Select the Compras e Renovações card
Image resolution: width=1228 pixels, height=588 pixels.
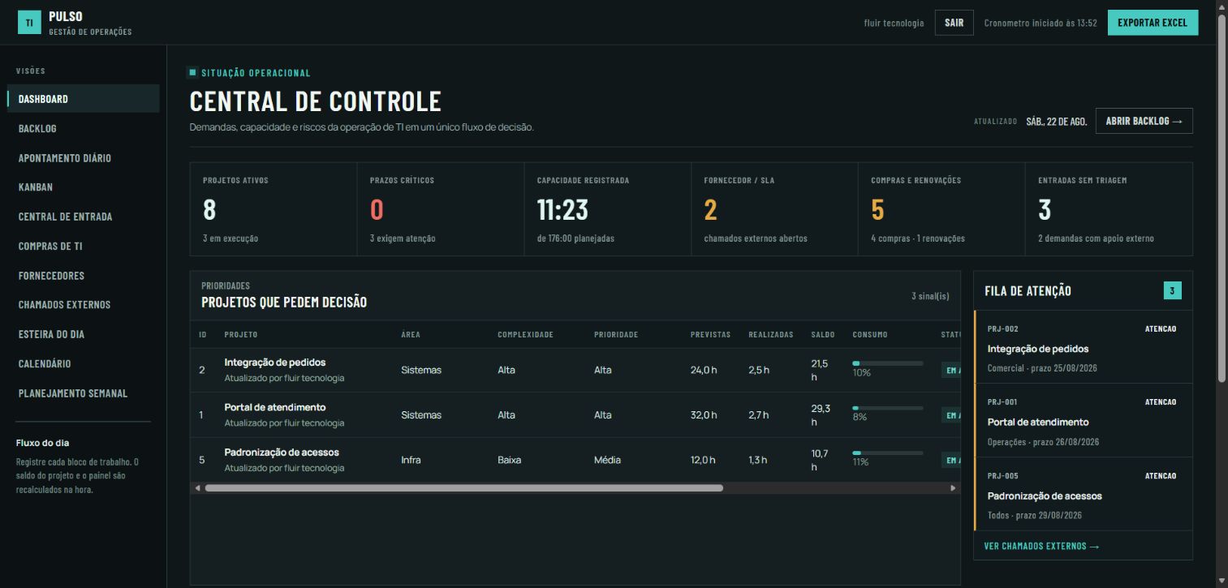(942, 209)
